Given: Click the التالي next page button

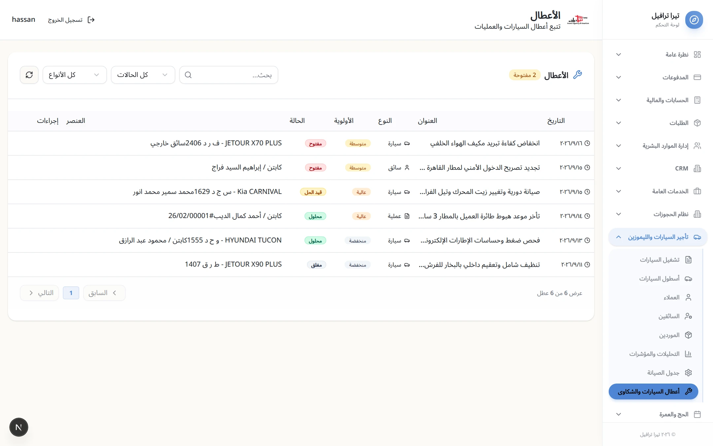Looking at the screenshot, I should click(39, 293).
